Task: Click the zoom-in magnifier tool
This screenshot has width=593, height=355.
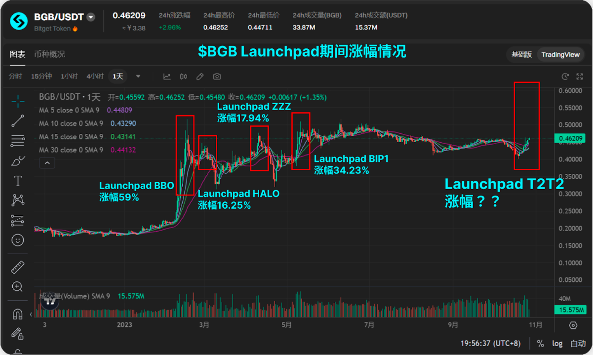Action: 18,287
